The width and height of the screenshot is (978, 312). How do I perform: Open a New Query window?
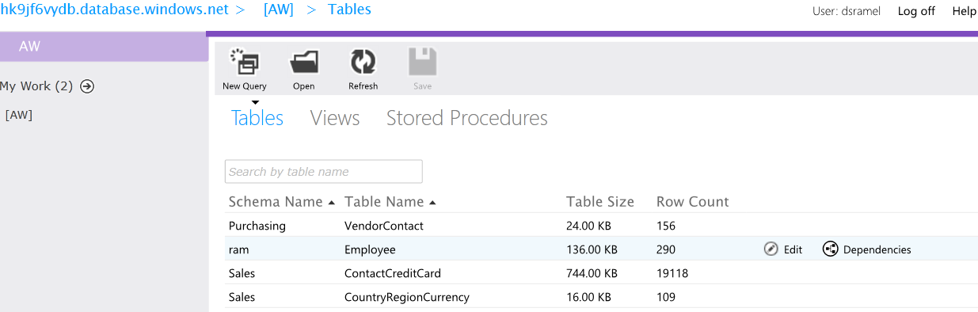point(244,62)
